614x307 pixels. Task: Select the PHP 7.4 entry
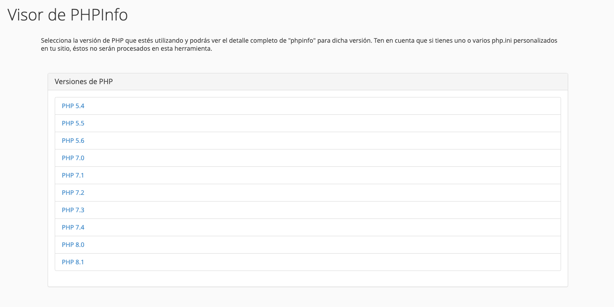(x=73, y=227)
